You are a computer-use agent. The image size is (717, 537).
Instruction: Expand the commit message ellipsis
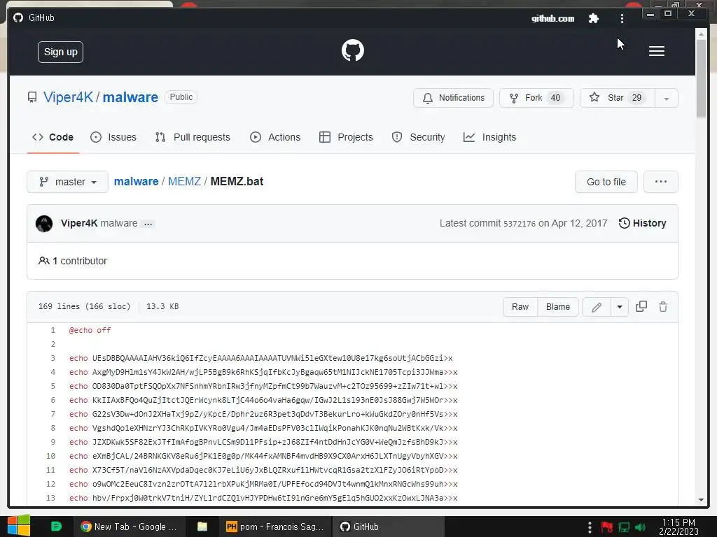pyautogui.click(x=148, y=224)
